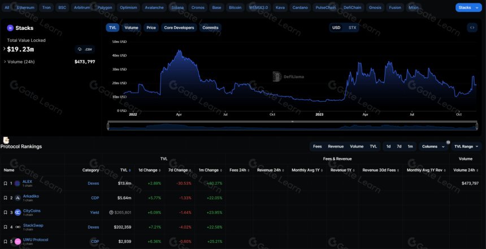Click the left handle of the chart range slider

point(108,126)
